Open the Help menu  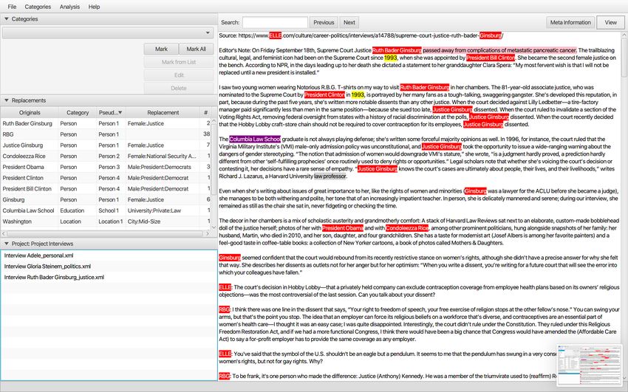click(94, 7)
